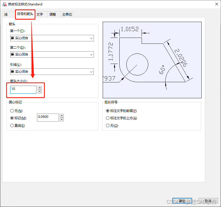Image resolution: width=221 pixels, height=207 pixels.
Task: Close the 修改标注样式 dialog
Action: tap(217, 4)
